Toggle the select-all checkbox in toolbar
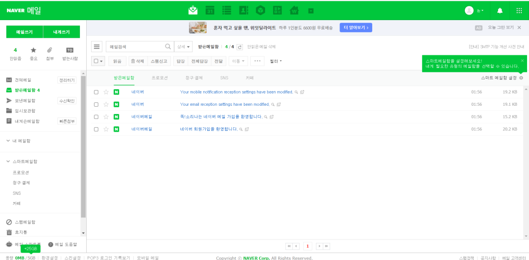The width and height of the screenshot is (529, 260). click(96, 61)
